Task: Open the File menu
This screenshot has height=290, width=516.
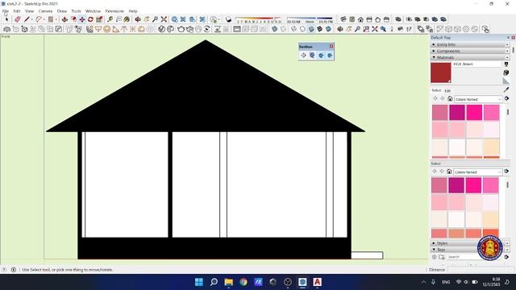Action: (x=6, y=10)
